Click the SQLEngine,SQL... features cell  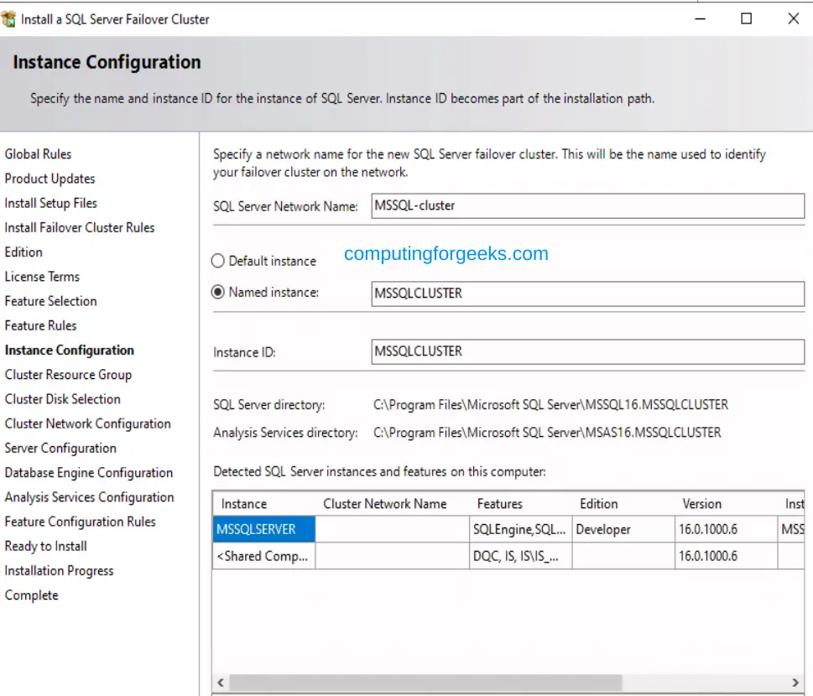click(520, 529)
